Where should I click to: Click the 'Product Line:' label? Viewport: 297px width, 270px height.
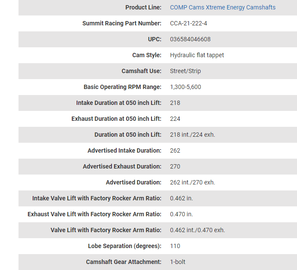point(143,7)
